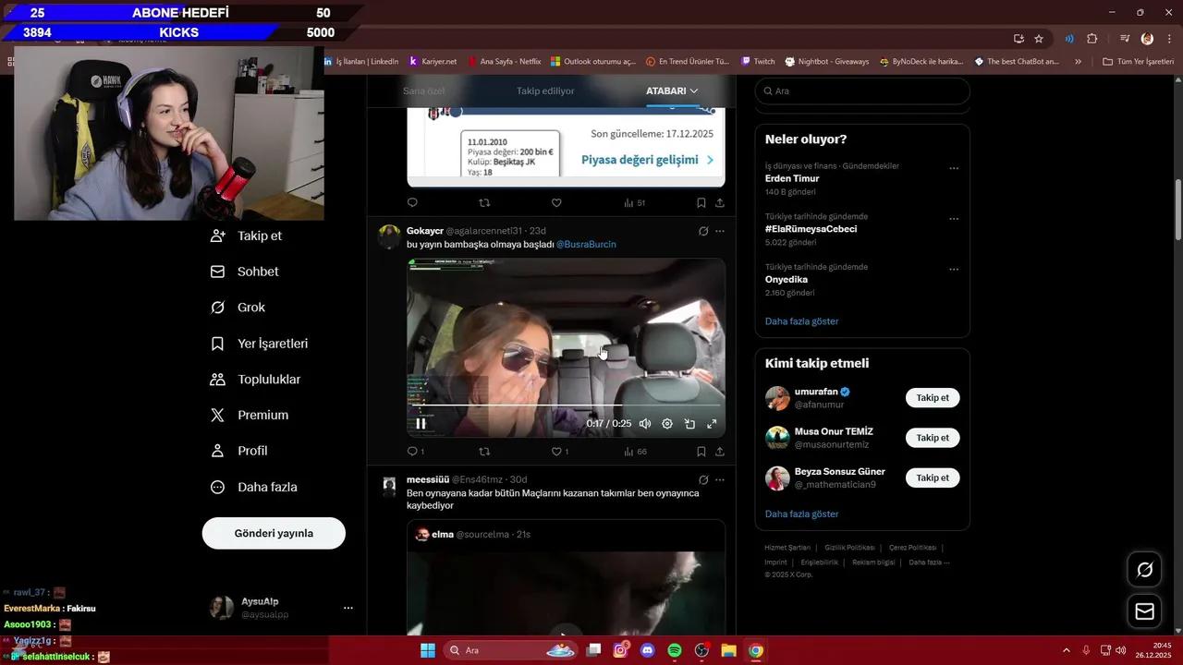The height and width of the screenshot is (665, 1183).
Task: Open Discord from the taskbar
Action: tap(647, 650)
